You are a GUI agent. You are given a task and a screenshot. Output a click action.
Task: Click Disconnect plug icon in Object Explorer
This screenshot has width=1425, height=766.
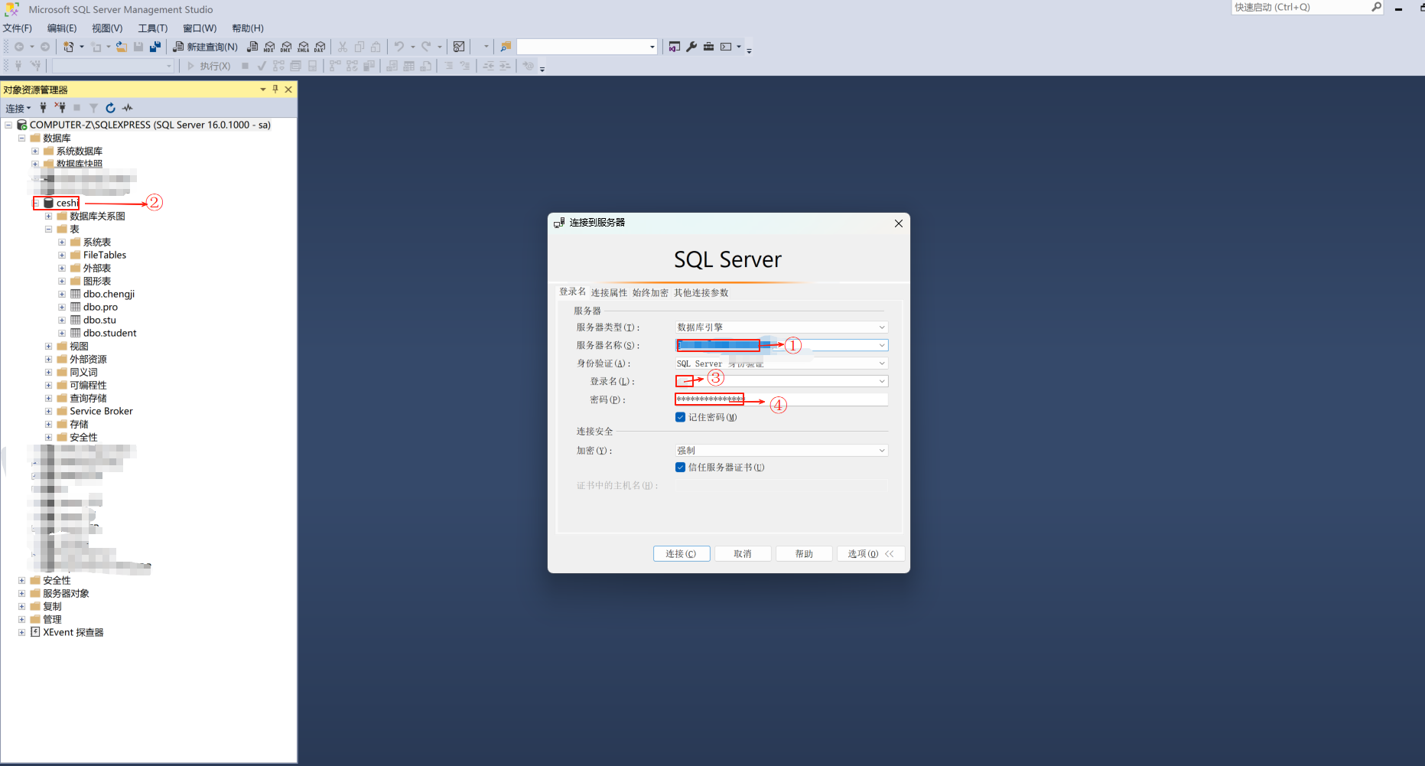[x=60, y=108]
